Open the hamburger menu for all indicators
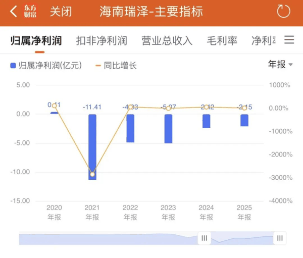This screenshot has height=258, width=303. tap(289, 39)
